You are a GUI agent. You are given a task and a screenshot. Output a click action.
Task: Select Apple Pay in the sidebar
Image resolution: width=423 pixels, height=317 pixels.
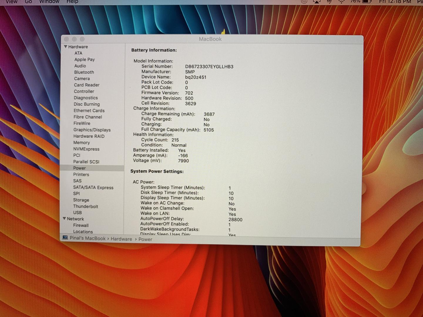[85, 60]
